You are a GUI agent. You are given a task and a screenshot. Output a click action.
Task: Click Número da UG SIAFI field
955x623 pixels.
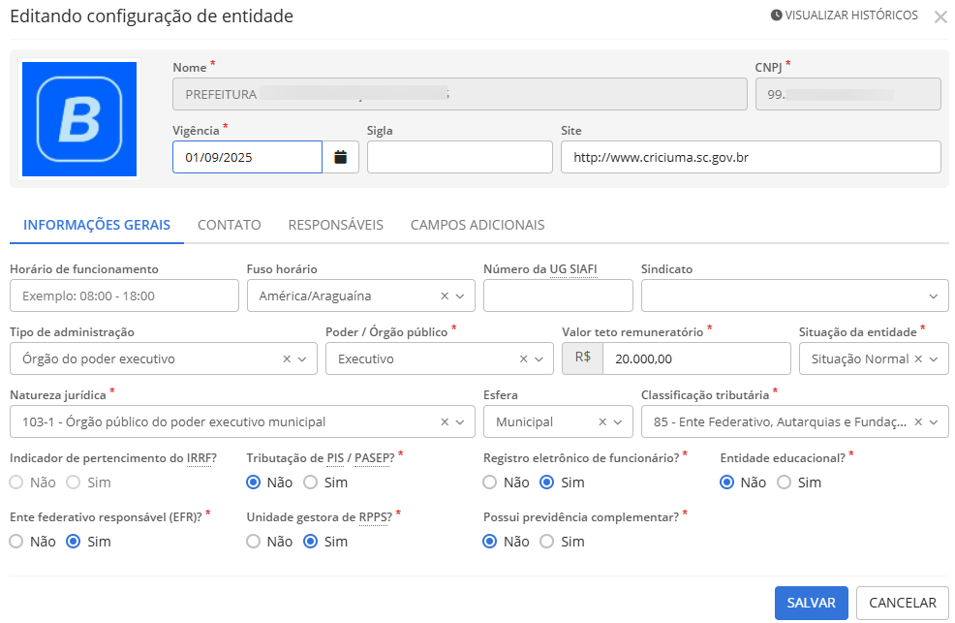point(558,296)
